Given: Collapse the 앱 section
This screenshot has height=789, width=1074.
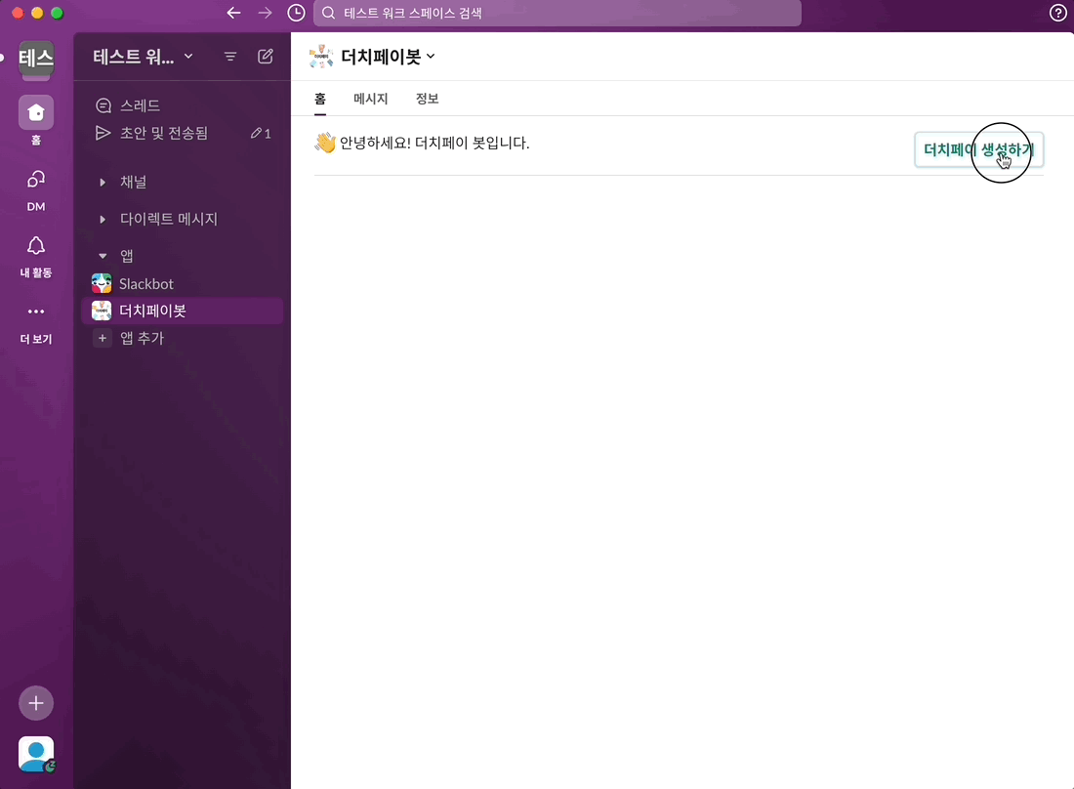Looking at the screenshot, I should coord(103,256).
